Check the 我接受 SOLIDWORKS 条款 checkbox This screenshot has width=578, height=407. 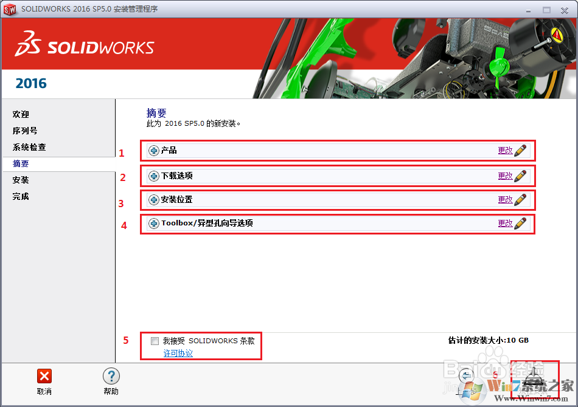click(x=155, y=341)
